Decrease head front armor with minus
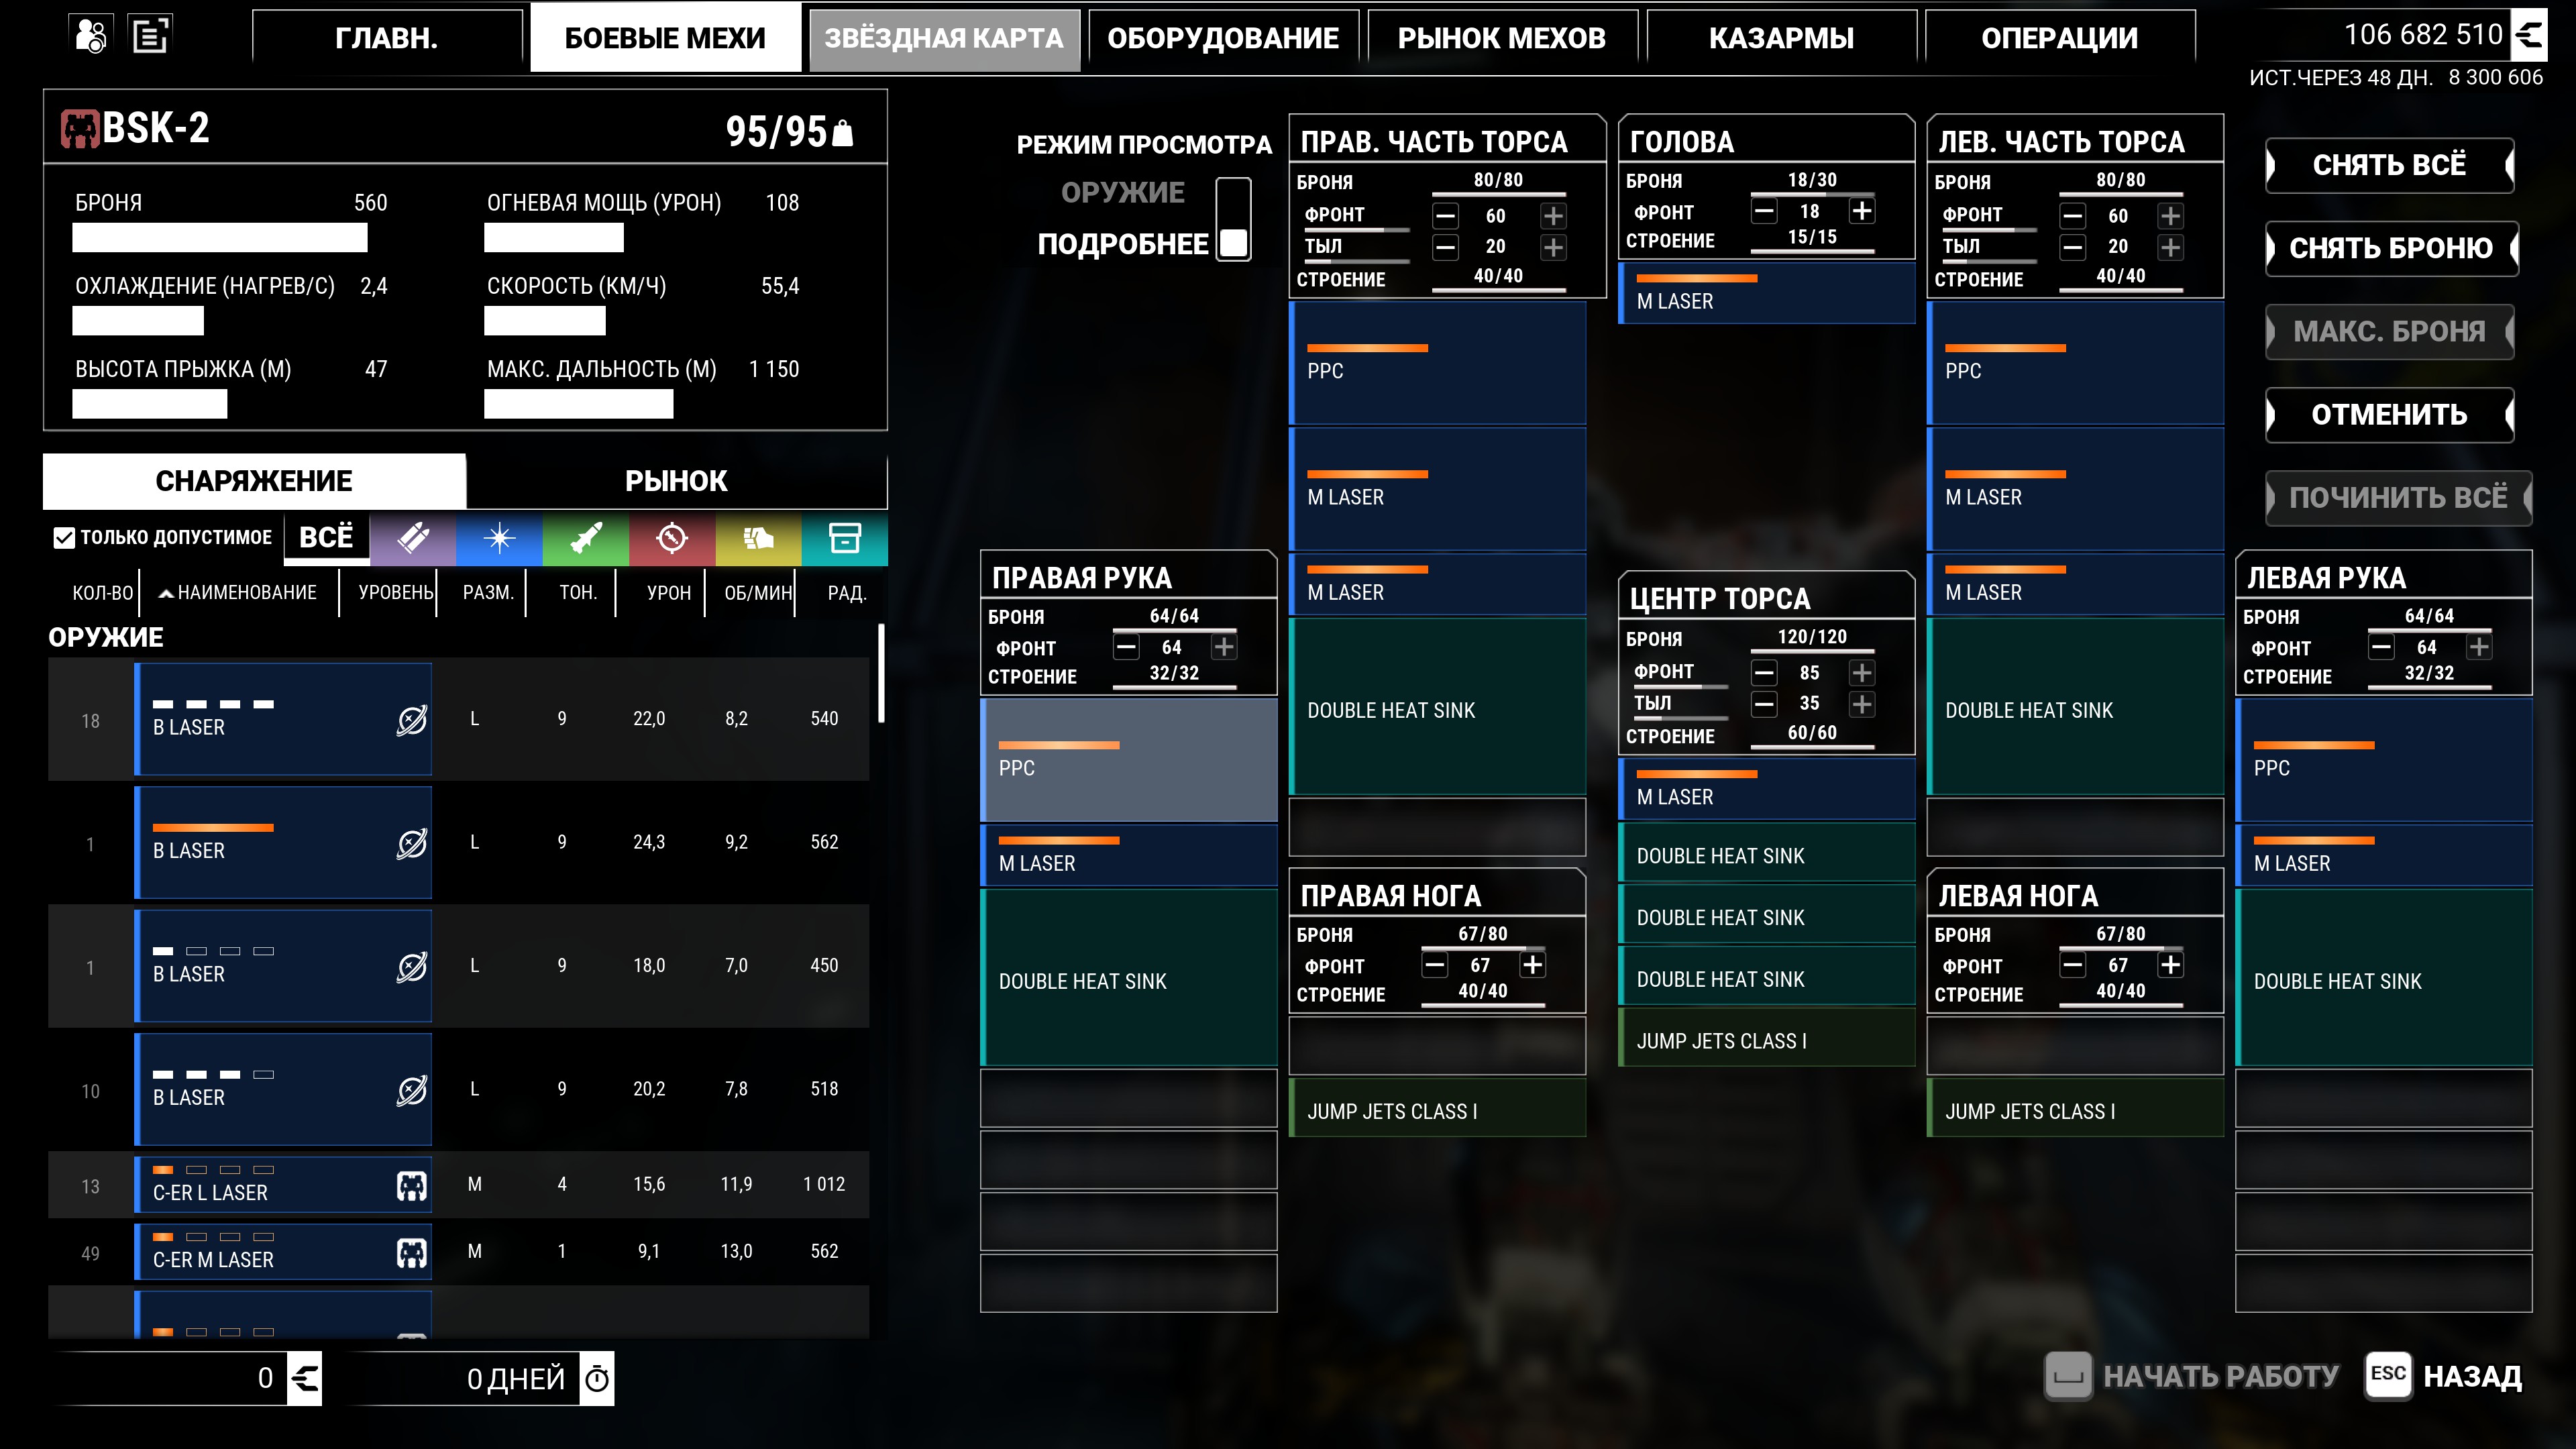The height and width of the screenshot is (1449, 2576). (x=1764, y=211)
